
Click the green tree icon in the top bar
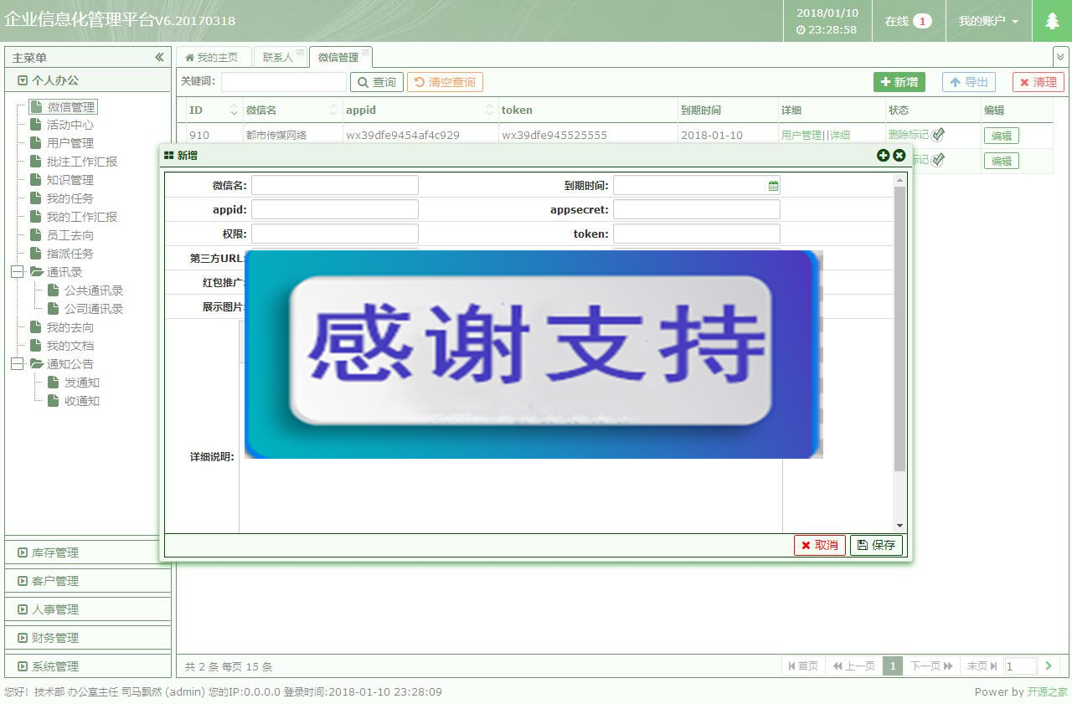pos(1052,20)
